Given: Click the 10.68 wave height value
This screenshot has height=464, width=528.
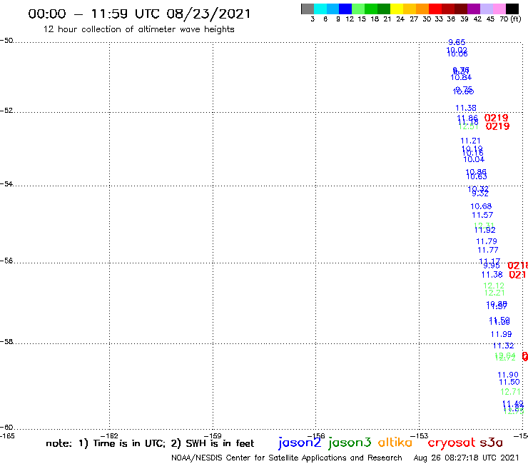Looking at the screenshot, I should [481, 206].
